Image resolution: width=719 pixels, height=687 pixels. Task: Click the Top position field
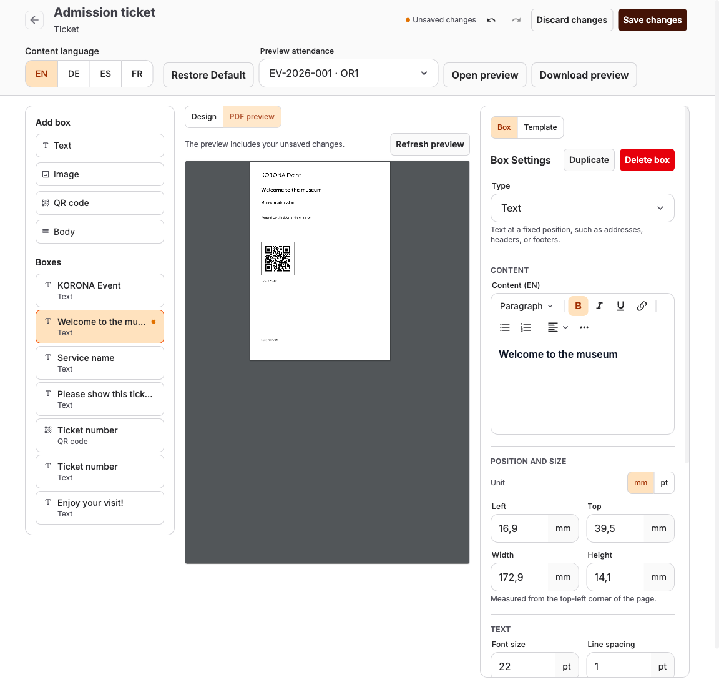(x=630, y=528)
